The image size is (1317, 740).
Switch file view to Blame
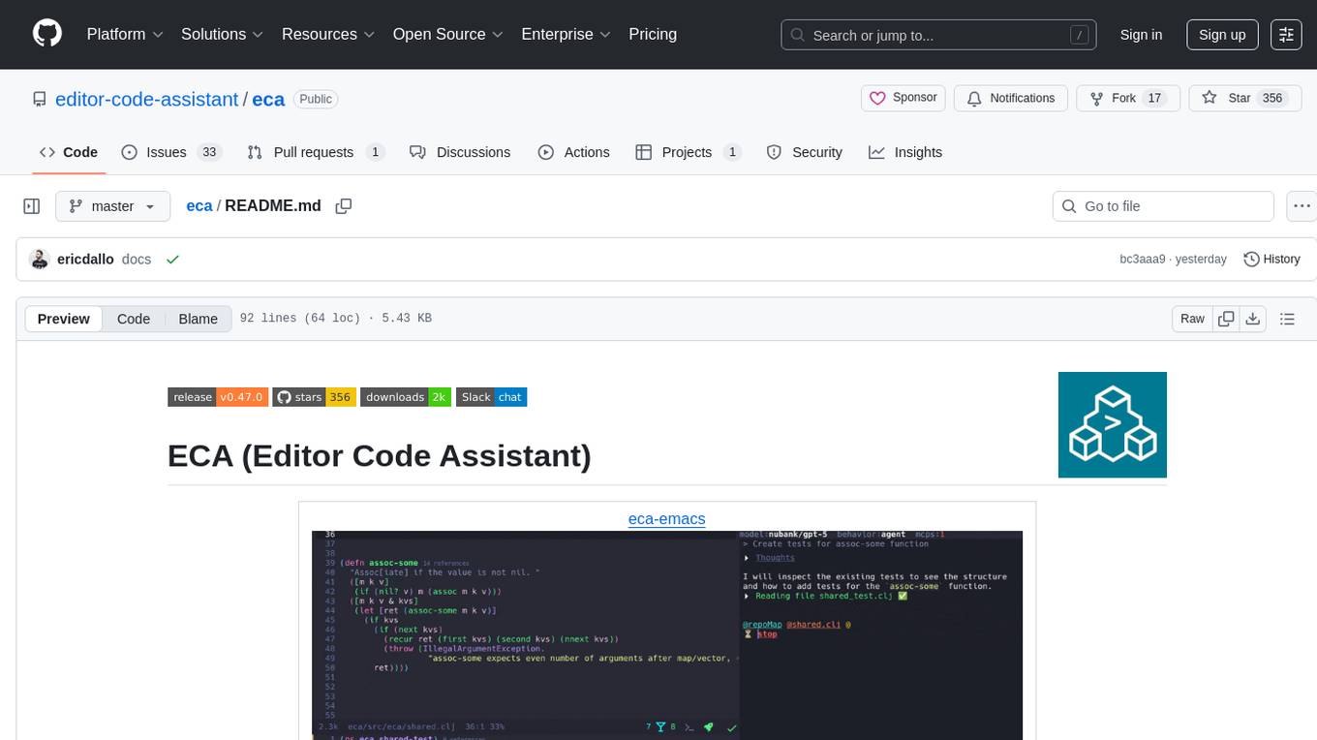198,319
